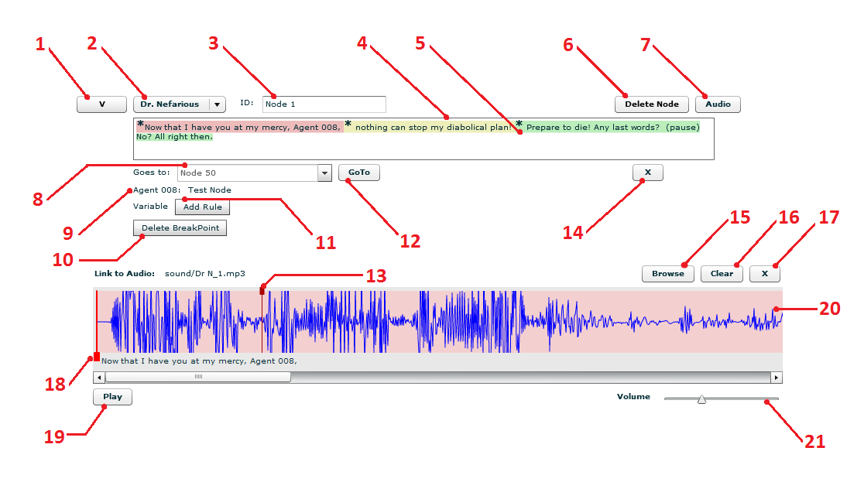Image resolution: width=864 pixels, height=482 pixels.
Task: Click the Delete BreakPoint button
Action: click(x=180, y=228)
